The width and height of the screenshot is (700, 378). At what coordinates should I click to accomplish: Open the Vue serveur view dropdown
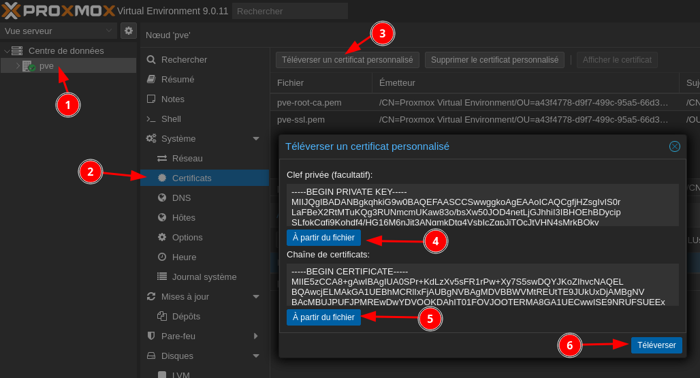click(x=59, y=31)
